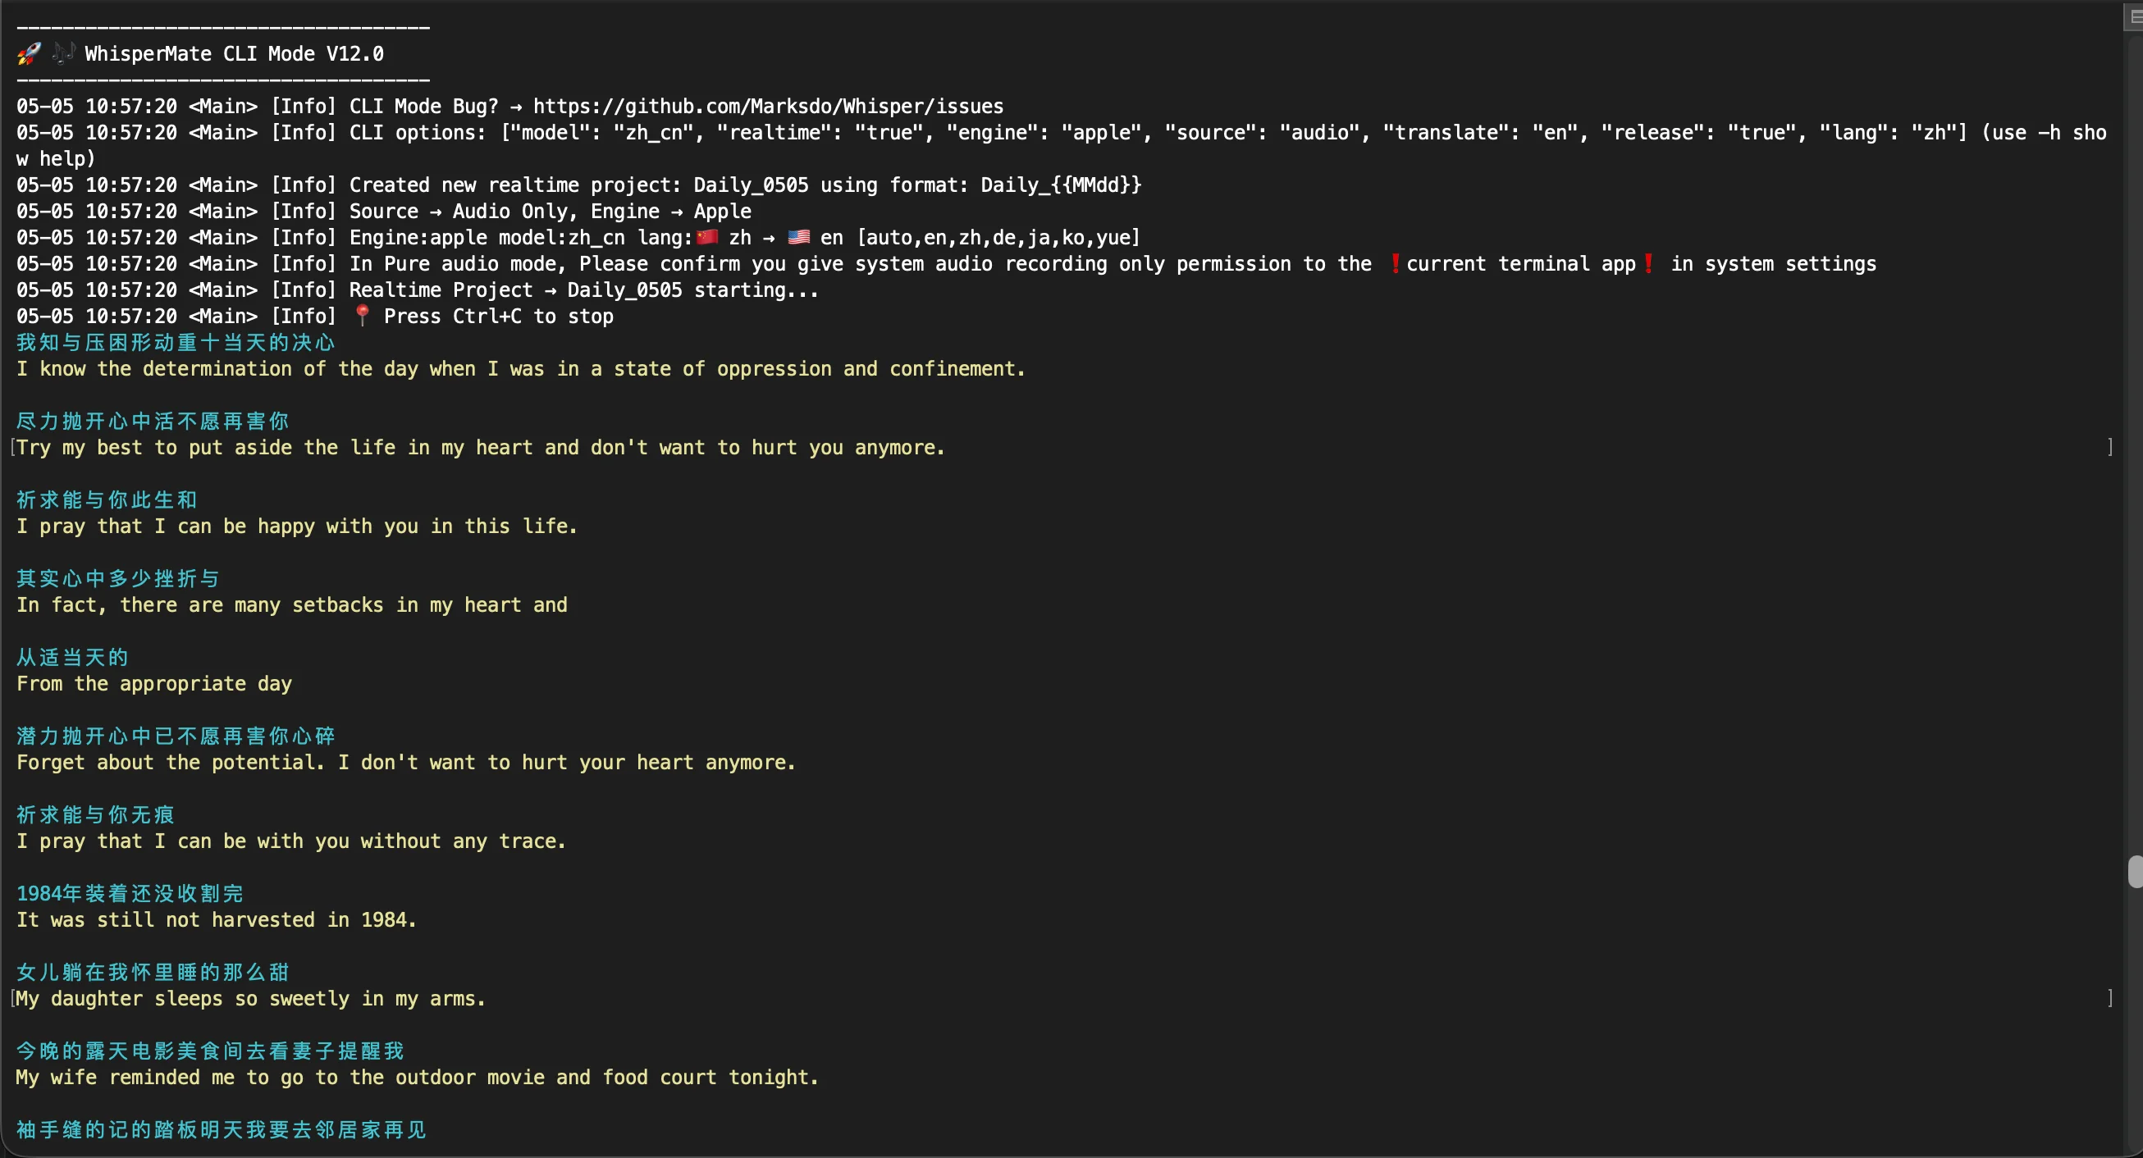Click 'Daily_{{MMdd}}' format text in log
The image size is (2143, 1158).
(1061, 185)
